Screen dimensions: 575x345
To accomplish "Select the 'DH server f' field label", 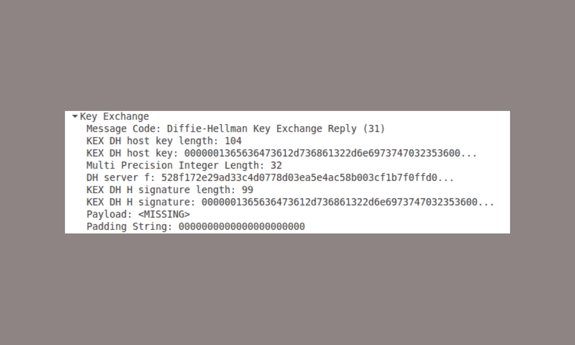I will click(121, 178).
